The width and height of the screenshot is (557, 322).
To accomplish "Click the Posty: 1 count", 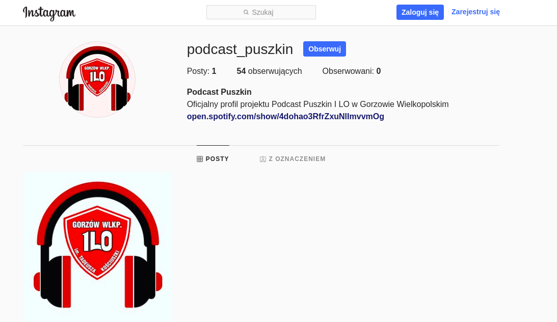I will (201, 71).
